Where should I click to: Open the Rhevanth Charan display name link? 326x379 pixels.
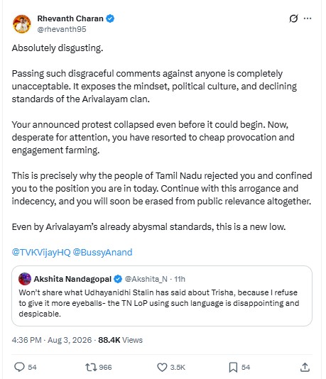pyautogui.click(x=70, y=18)
